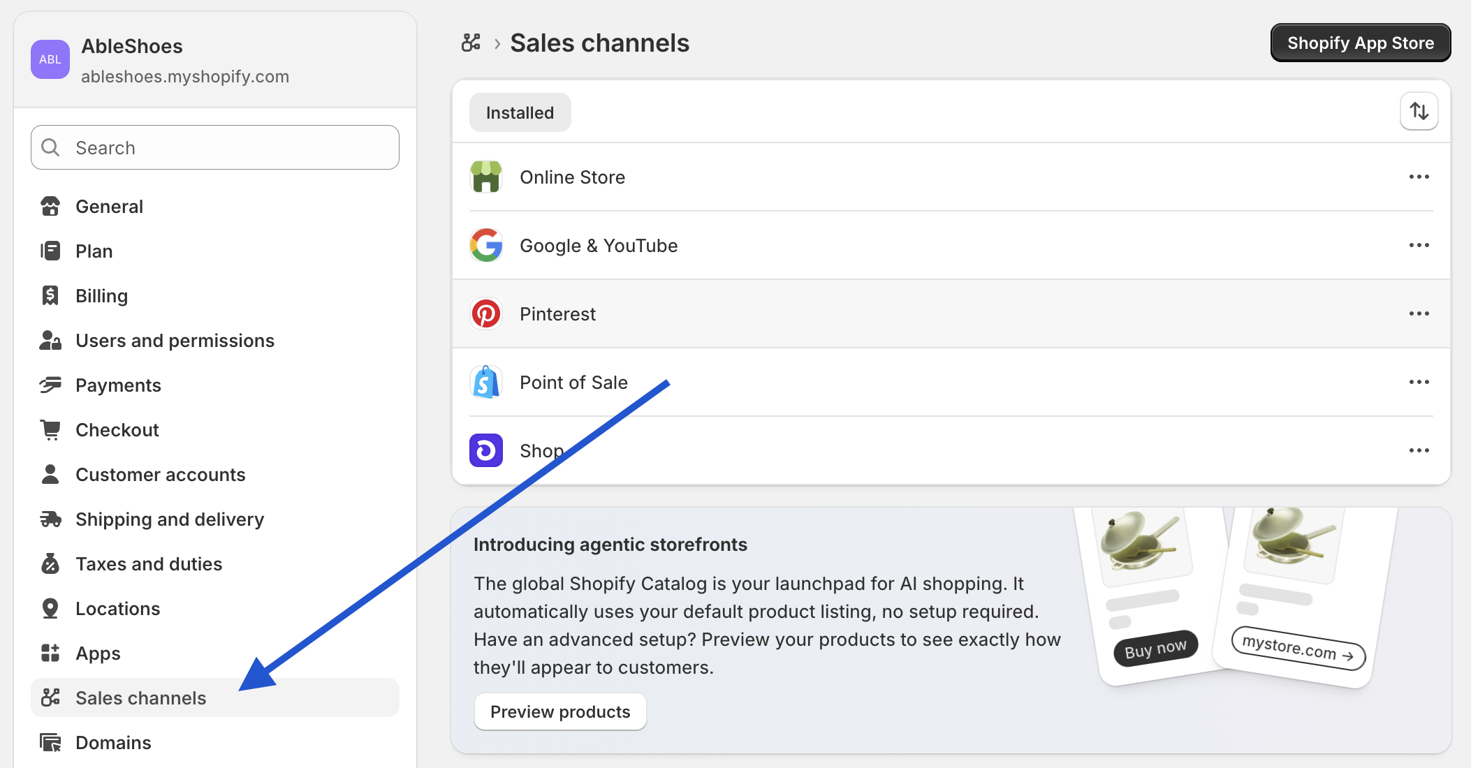Go to Shipping and delivery settings

[169, 519]
